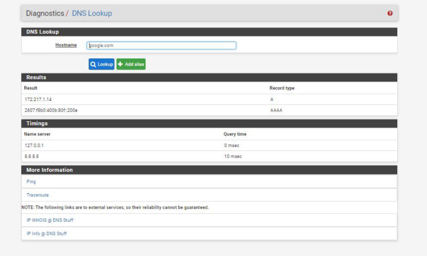Select name server 8.8.8.8
Screen dimensions: 427x256
coord(31,156)
